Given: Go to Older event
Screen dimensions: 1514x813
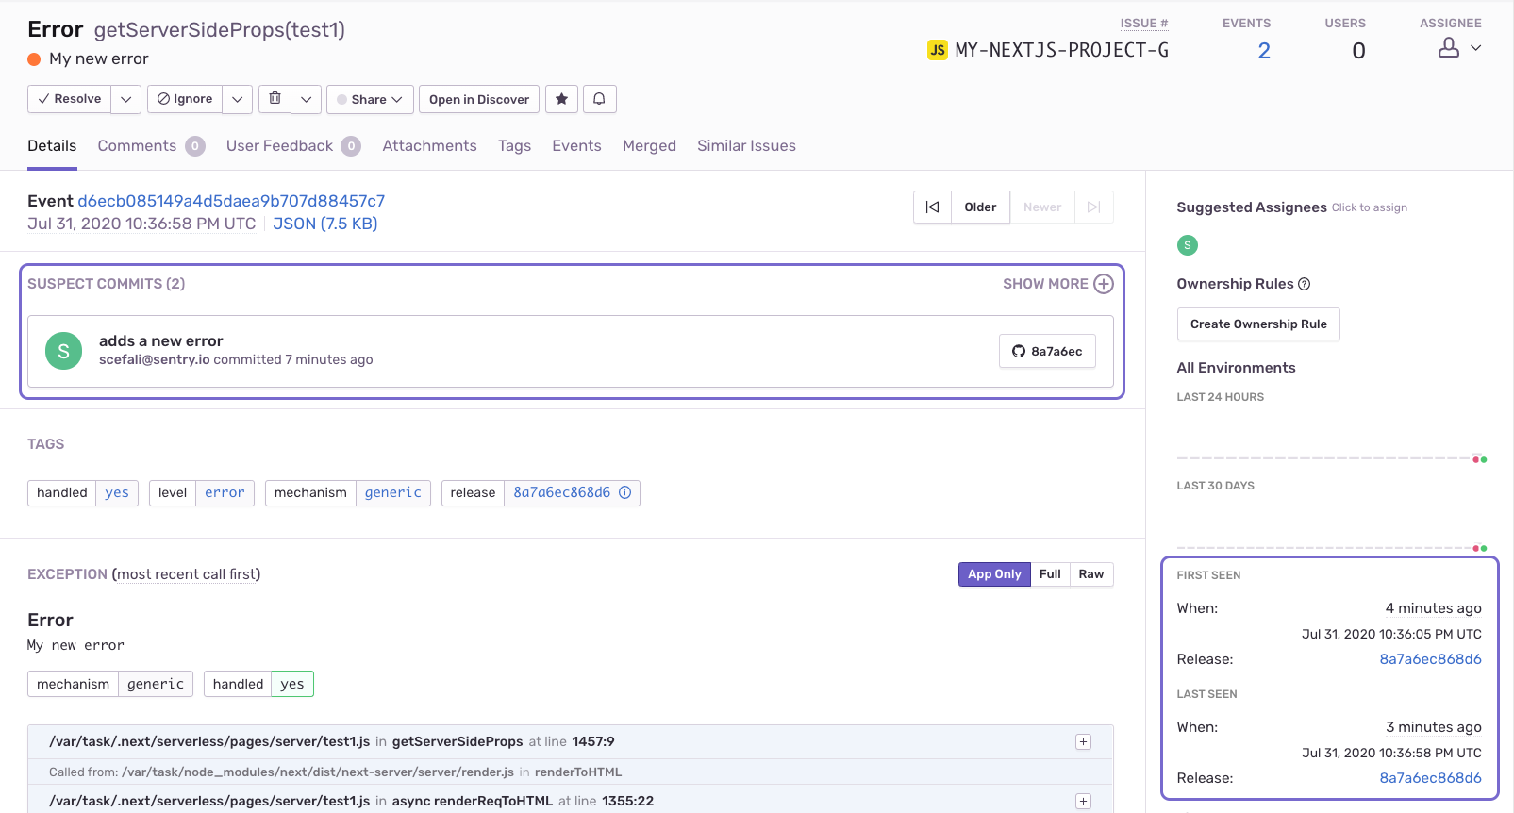Looking at the screenshot, I should click(980, 207).
